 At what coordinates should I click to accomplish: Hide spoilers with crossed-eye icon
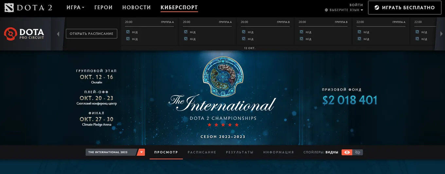coord(358,152)
